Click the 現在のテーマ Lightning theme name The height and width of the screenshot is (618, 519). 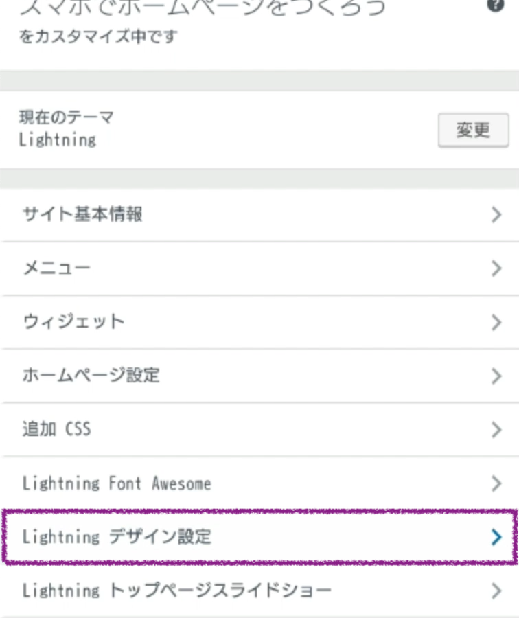tap(58, 140)
